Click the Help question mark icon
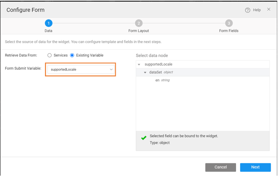 (248, 10)
